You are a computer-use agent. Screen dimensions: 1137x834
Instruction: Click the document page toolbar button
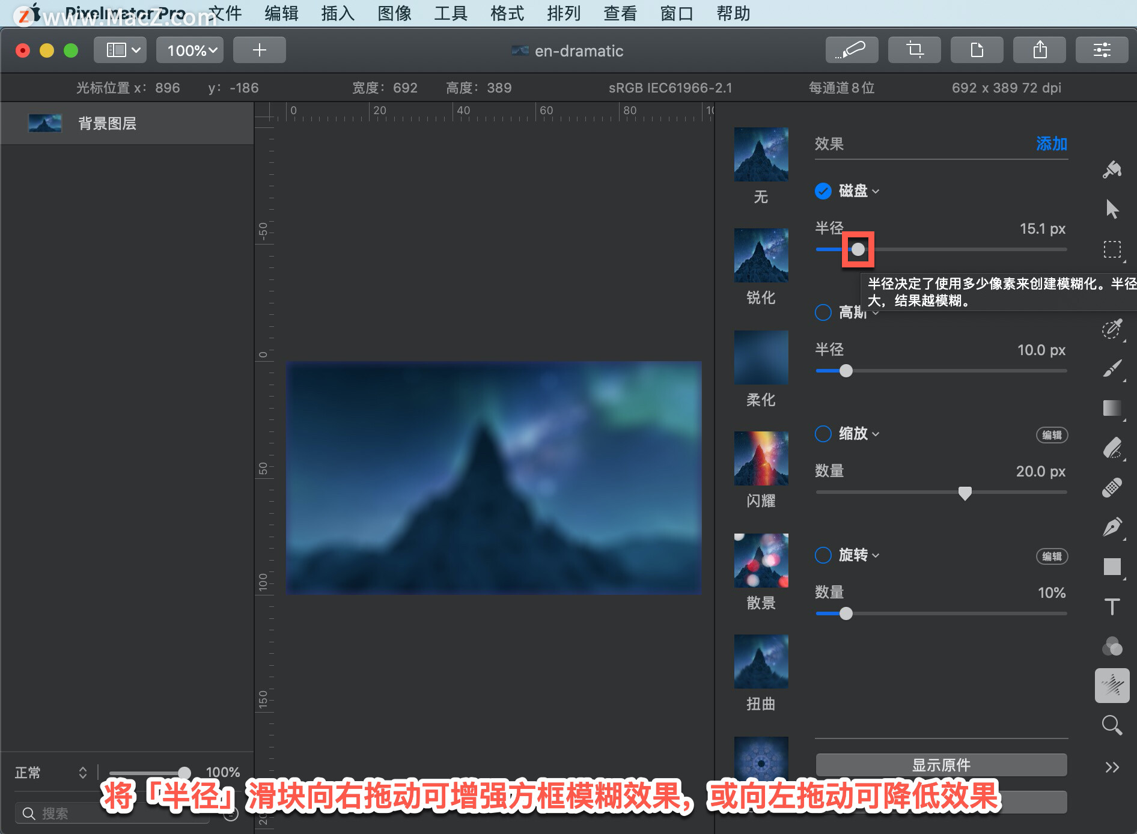point(977,50)
